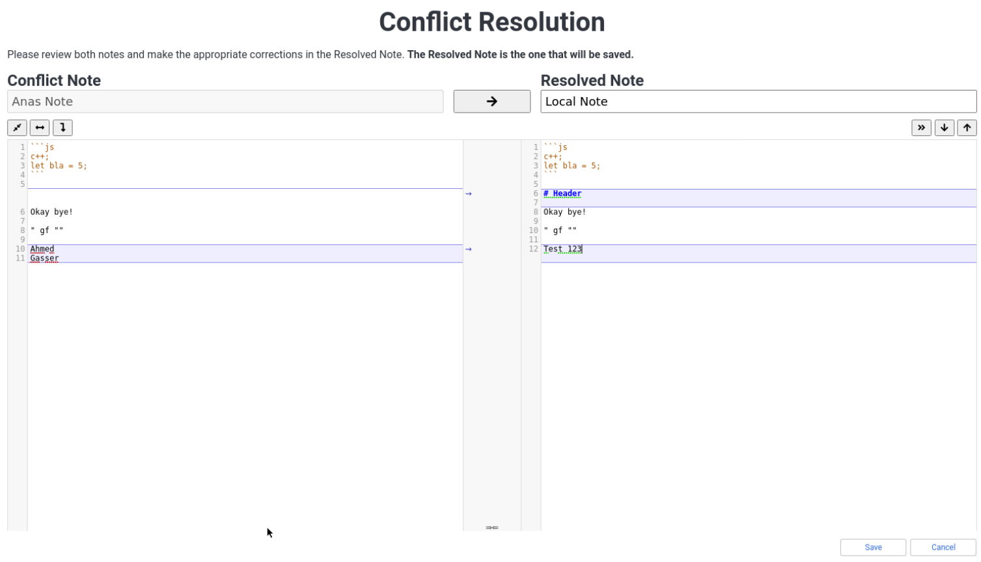Click 'let bla = 5;' in conflict editor
The height and width of the screenshot is (562, 981).
point(59,165)
